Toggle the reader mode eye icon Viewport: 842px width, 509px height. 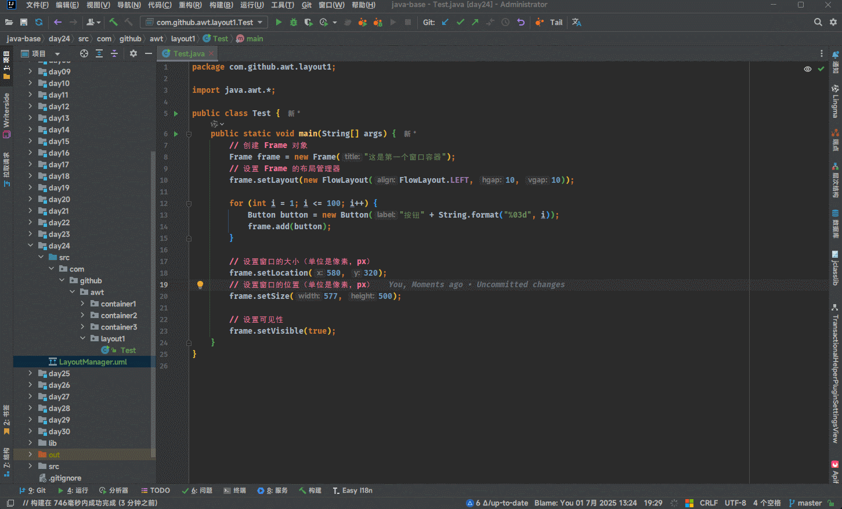(807, 69)
